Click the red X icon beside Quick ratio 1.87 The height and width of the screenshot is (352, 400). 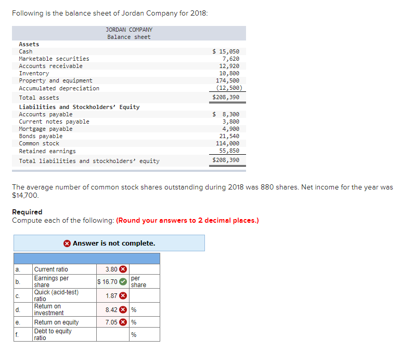pos(123,296)
